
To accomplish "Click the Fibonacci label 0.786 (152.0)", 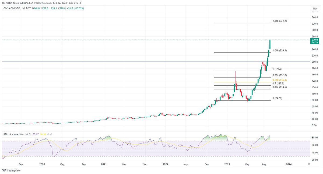I will 279,75.
